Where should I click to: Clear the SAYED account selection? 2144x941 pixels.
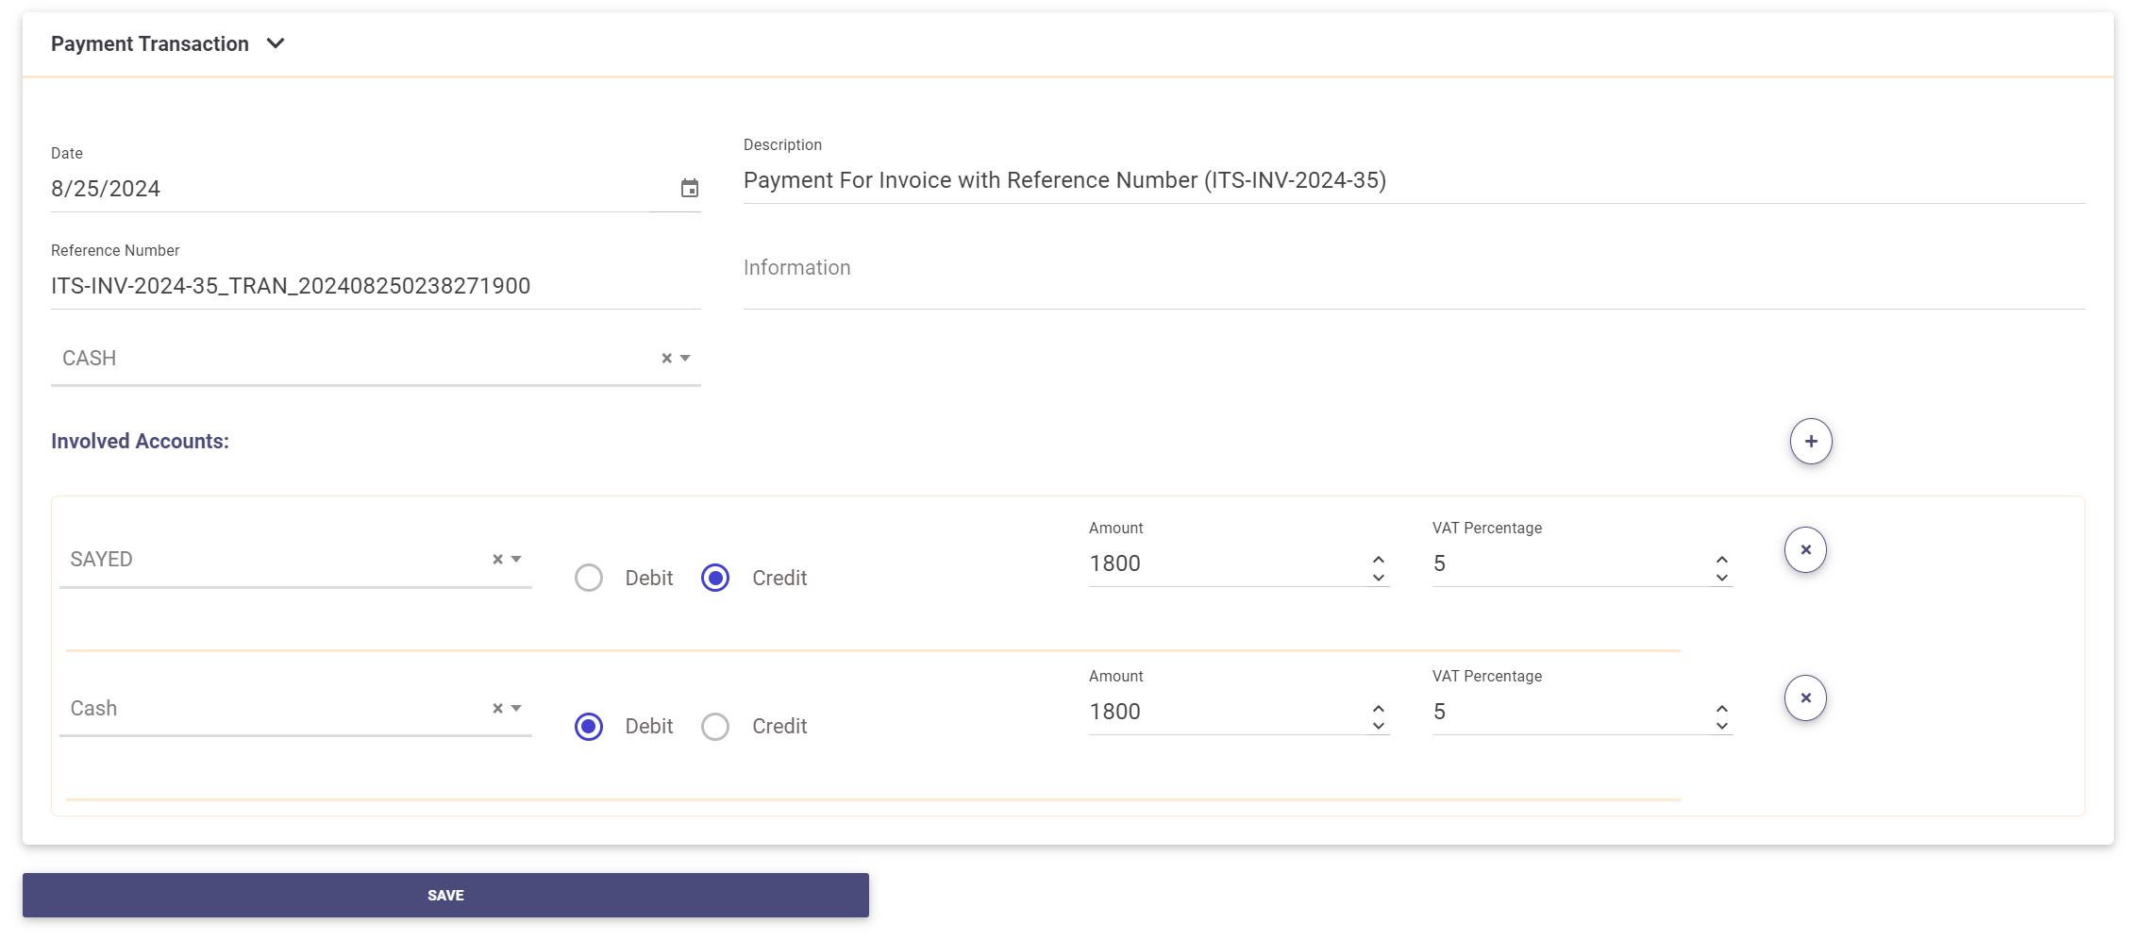point(497,560)
